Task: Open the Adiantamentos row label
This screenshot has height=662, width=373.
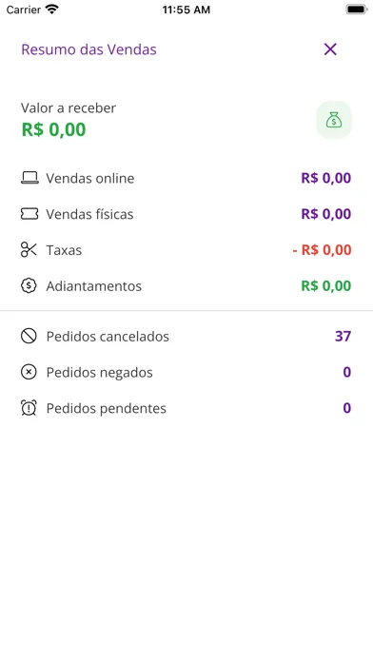Action: click(x=94, y=286)
